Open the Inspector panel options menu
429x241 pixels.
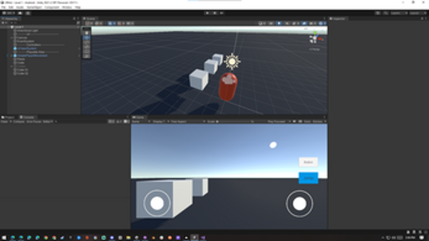[426, 18]
